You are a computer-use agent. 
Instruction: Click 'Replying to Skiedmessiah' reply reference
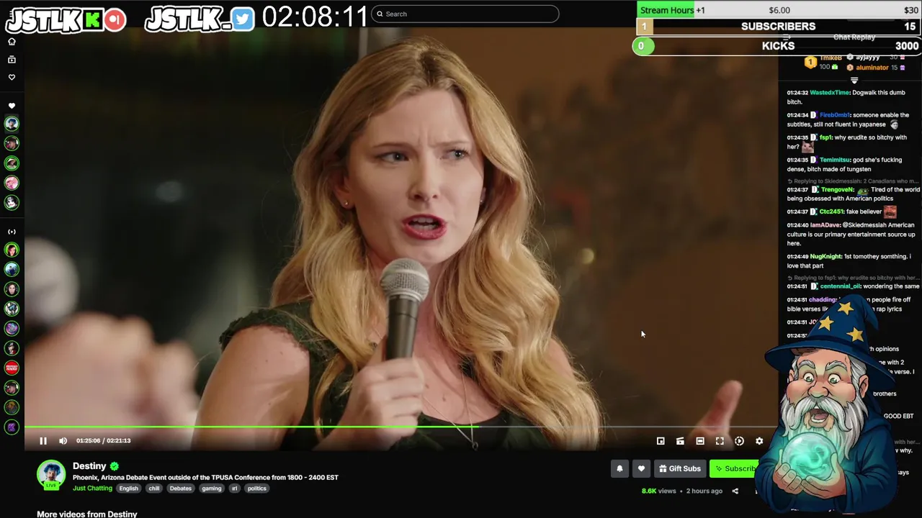(853, 181)
